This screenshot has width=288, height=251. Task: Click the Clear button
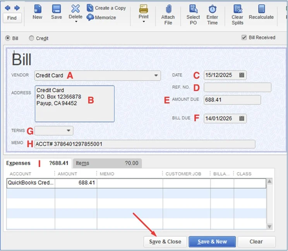click(256, 242)
